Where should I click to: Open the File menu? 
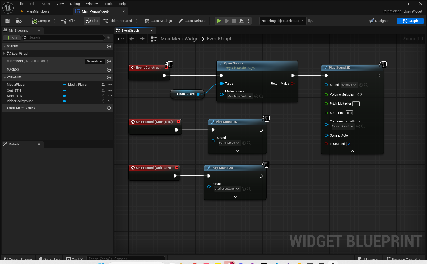click(x=21, y=4)
